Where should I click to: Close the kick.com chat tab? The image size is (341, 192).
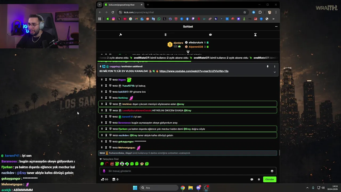pyautogui.click(x=141, y=5)
